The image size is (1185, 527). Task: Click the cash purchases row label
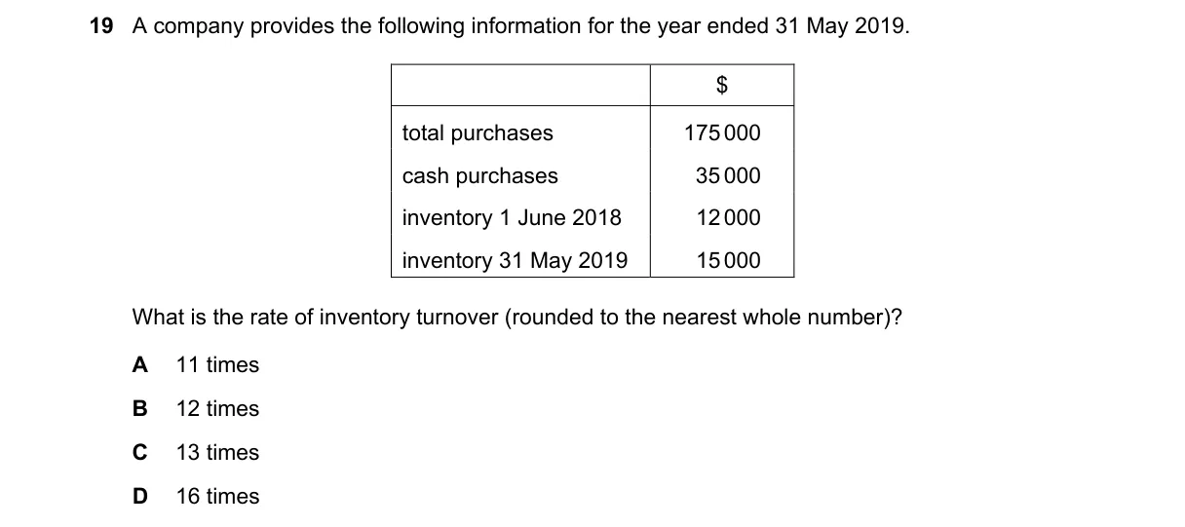click(x=480, y=176)
